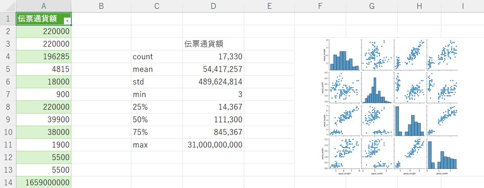Select the select-all corner of the sheet
The width and height of the screenshot is (484, 188).
point(8,6)
